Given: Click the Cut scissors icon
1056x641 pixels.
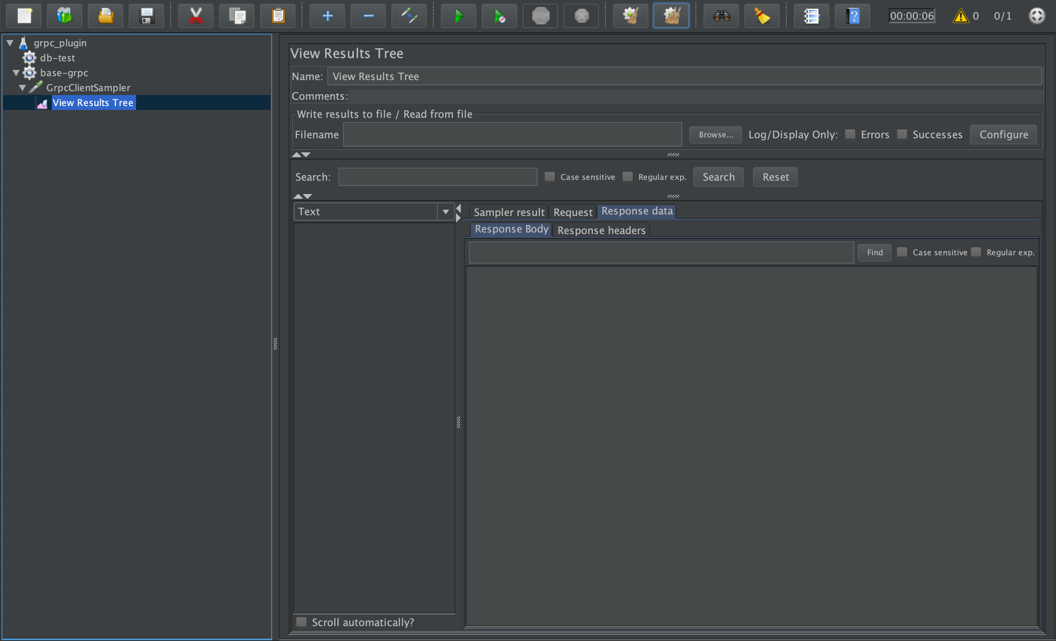Looking at the screenshot, I should [196, 16].
